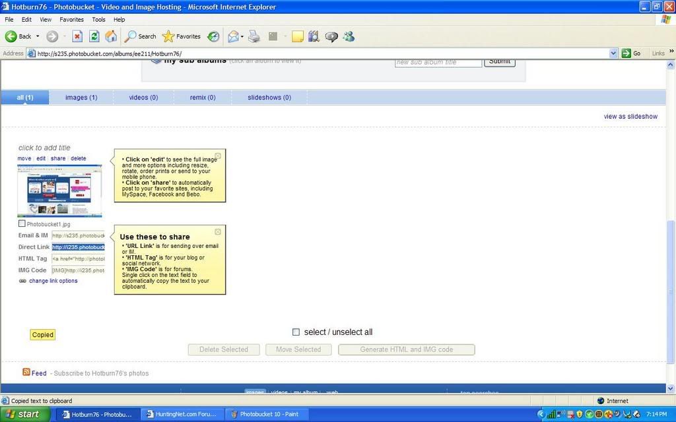Screen dimensions: 676x422
Task: Click the 'view as slideshow' link
Action: click(x=630, y=116)
